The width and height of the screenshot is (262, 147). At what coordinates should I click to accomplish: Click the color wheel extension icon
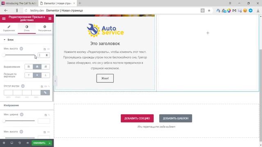pos(229,11)
